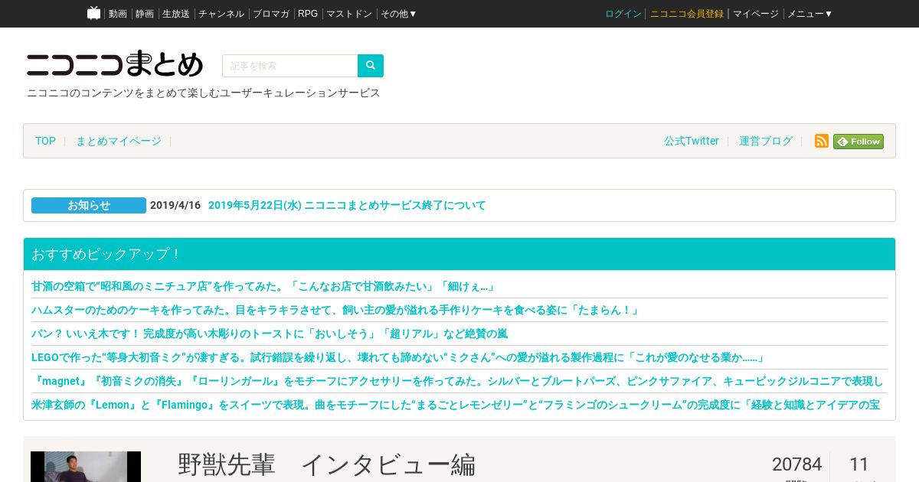919x482 pixels.
Task: Open RPG in top bar
Action: point(308,14)
